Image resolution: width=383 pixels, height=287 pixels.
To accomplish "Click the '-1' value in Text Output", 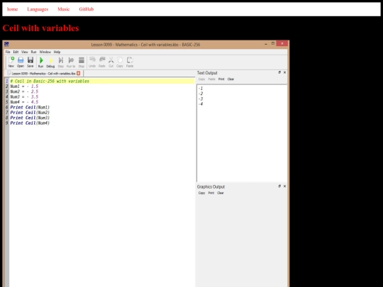I will (201, 89).
